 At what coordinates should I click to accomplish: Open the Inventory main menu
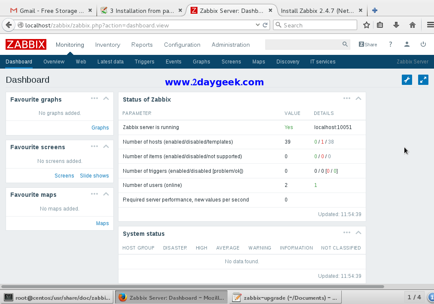[108, 45]
